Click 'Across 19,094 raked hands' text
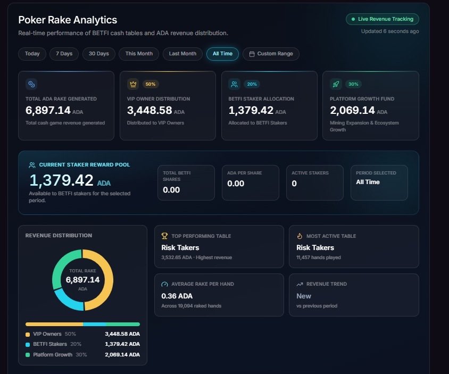 pos(192,306)
